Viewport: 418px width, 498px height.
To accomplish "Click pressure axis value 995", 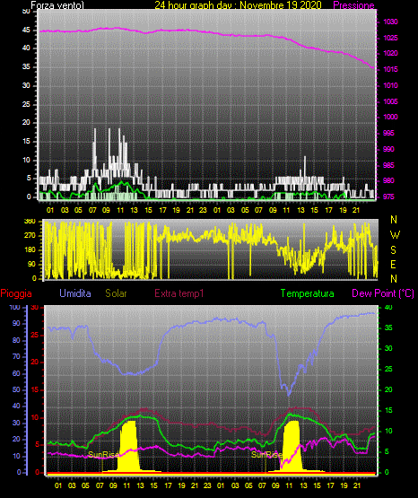I will click(x=388, y=133).
